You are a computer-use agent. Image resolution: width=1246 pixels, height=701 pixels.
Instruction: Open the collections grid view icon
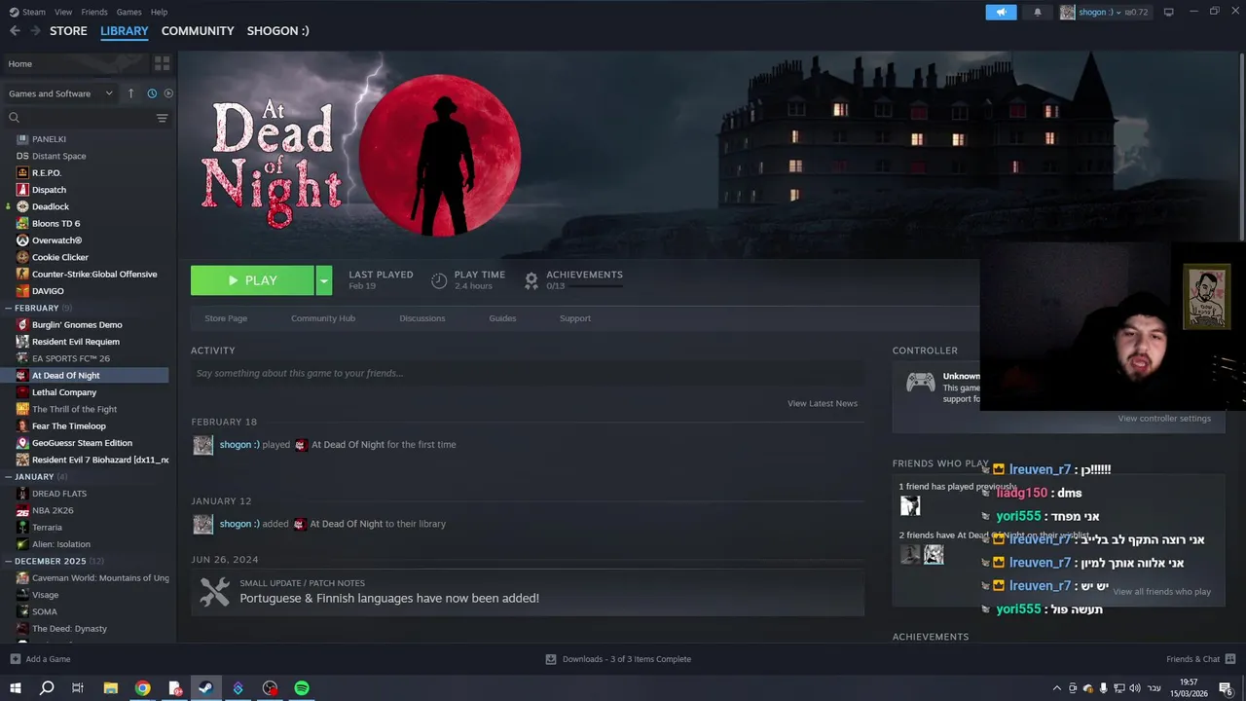click(x=162, y=63)
